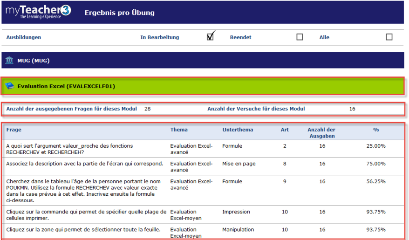Open the RECHERCHEV valeur_proche question row
This screenshot has width=409, height=240.
69,149
